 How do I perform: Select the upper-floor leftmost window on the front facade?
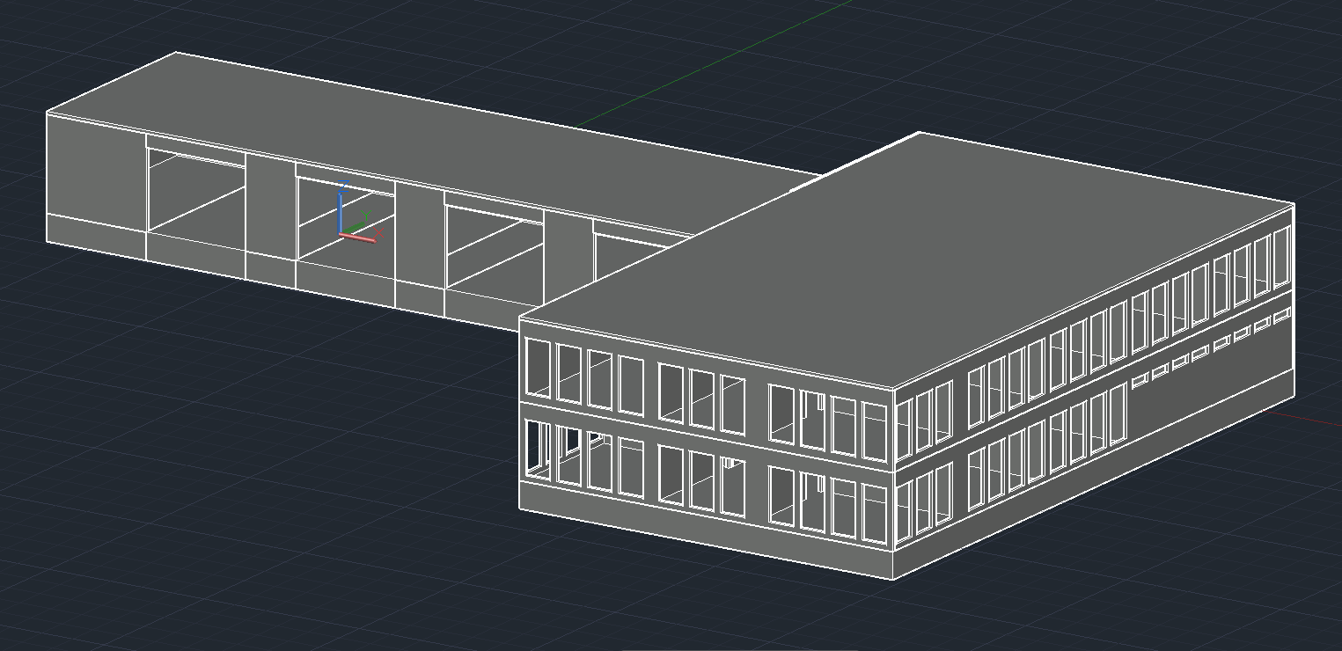(538, 368)
